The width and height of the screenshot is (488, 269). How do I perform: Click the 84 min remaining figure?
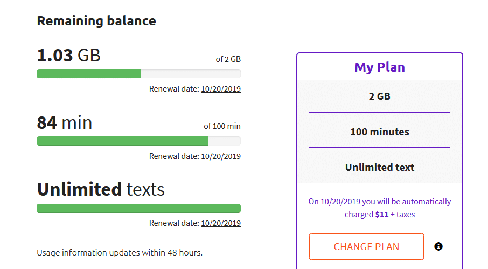pos(65,123)
